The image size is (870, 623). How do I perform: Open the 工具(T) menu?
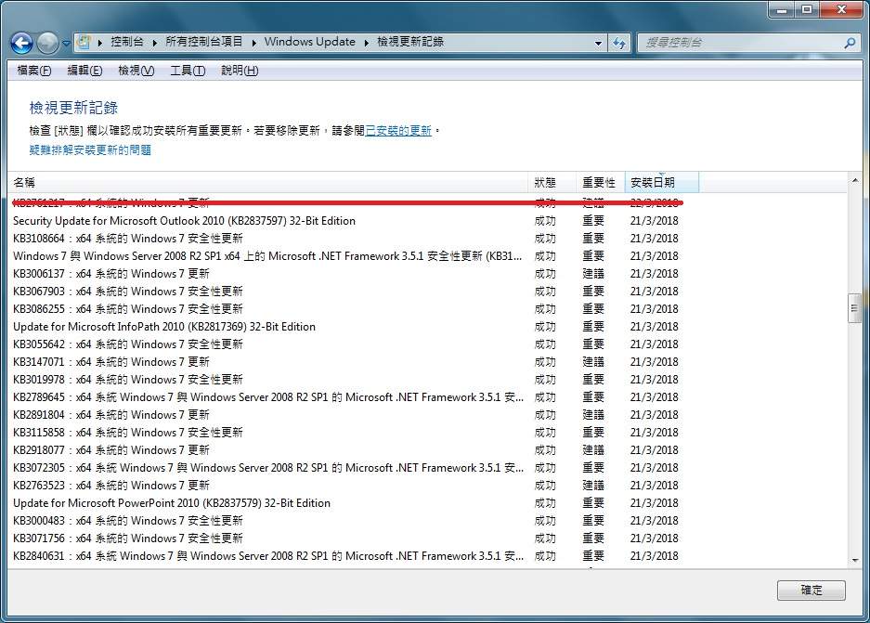pos(188,71)
